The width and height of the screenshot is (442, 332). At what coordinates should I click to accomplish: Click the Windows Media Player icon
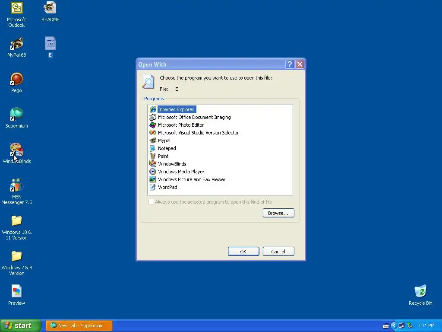click(153, 171)
